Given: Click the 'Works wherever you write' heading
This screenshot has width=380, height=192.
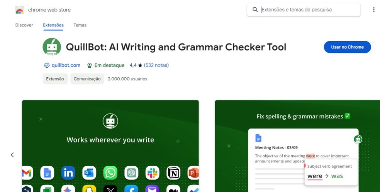Looking at the screenshot, I should 110,140.
